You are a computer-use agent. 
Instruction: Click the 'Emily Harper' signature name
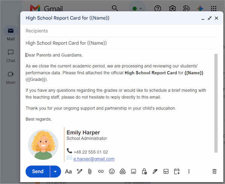[x=83, y=132]
